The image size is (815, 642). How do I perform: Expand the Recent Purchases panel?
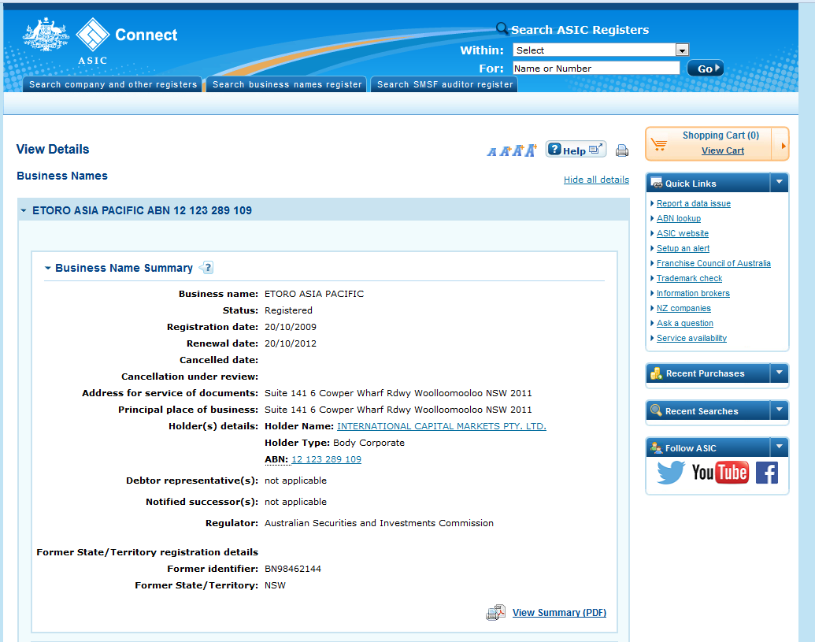[779, 373]
